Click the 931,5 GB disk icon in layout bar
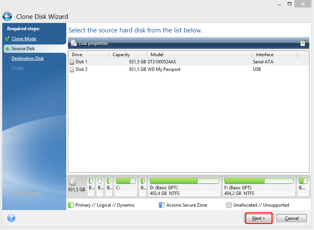 pos(73,182)
